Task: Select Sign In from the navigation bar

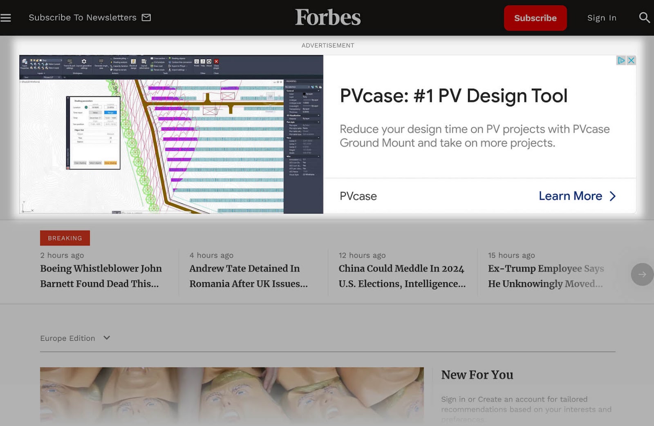Action: pos(602,18)
